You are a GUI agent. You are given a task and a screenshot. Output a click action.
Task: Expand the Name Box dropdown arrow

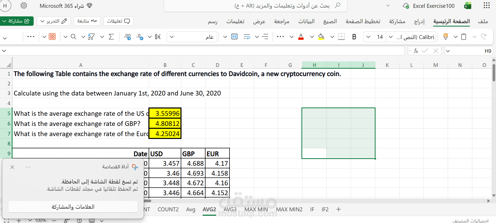point(448,51)
